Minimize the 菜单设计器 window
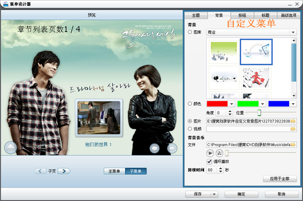The height and width of the screenshot is (201, 303). point(290,4)
